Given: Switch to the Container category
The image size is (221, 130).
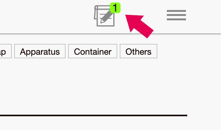Looking at the screenshot, I should [x=93, y=51].
